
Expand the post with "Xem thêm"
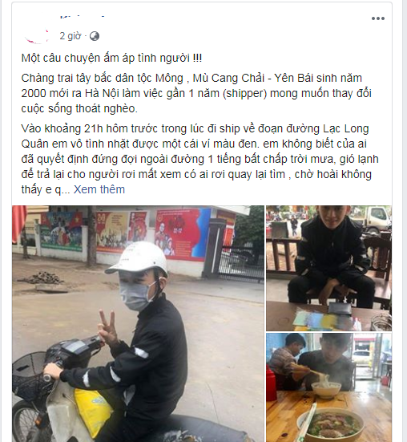(x=99, y=189)
